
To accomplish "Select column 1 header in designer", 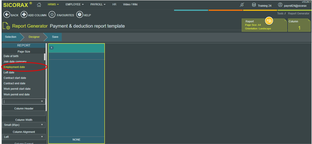I will click(x=76, y=48).
